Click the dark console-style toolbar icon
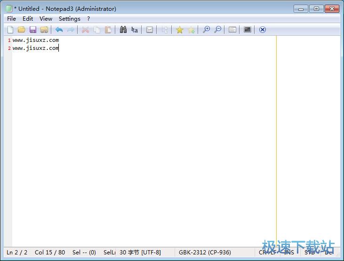 click(248, 30)
